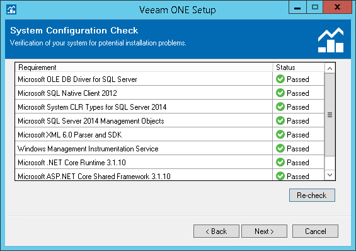
Task: Click the Passed icon next to SQL Native Client 2012
Action: coord(280,93)
